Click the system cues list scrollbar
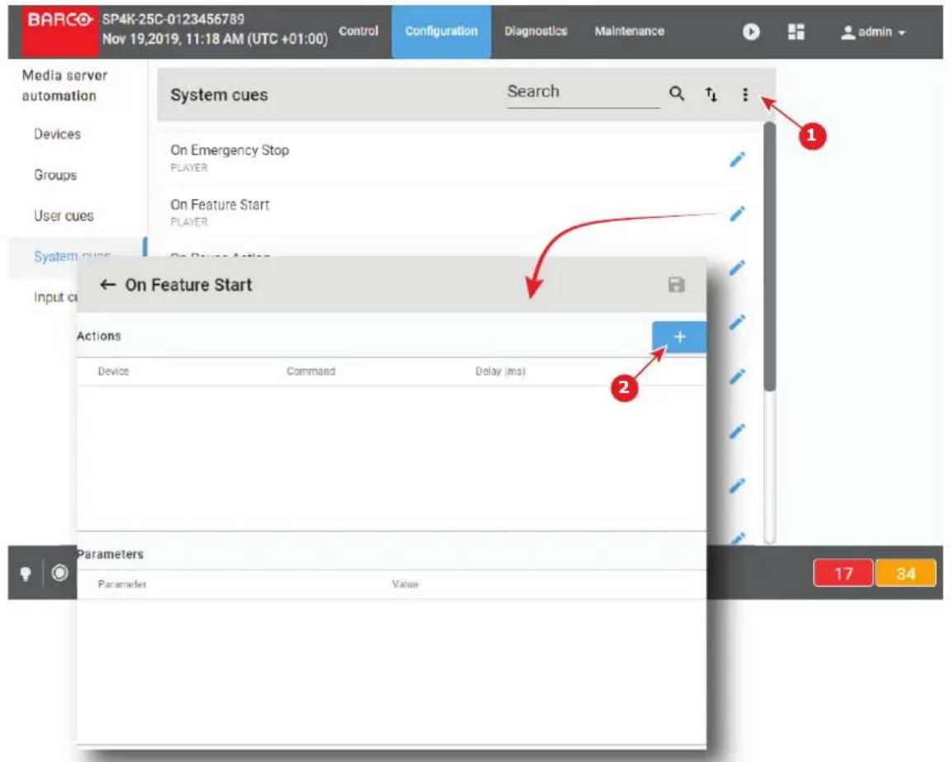This screenshot has height=762, width=951. pos(770,257)
